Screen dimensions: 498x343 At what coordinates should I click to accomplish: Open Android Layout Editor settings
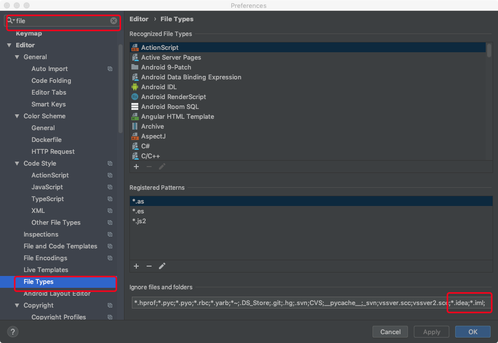pos(57,294)
